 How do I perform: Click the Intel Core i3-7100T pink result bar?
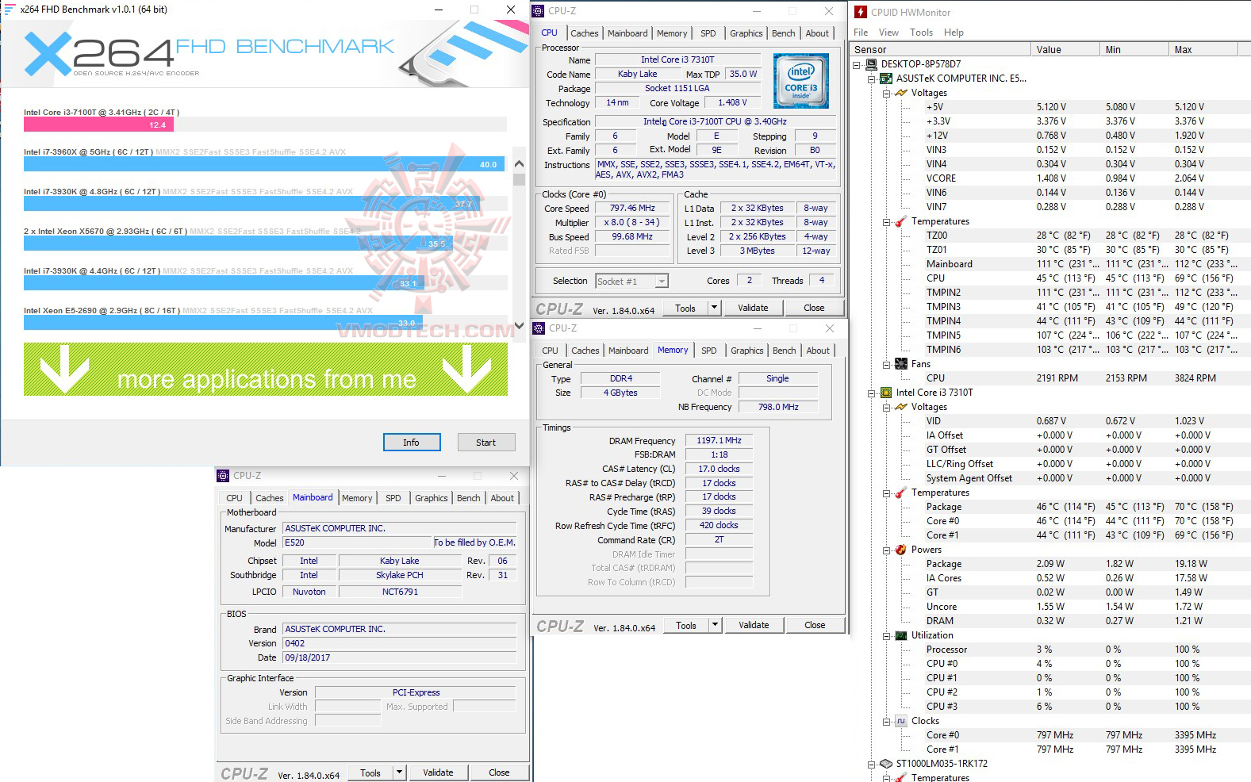point(98,125)
